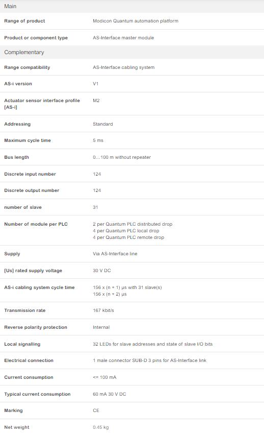Click Modicon Quantum automation platform value
This screenshot has height=435, width=264.
coord(136,21)
